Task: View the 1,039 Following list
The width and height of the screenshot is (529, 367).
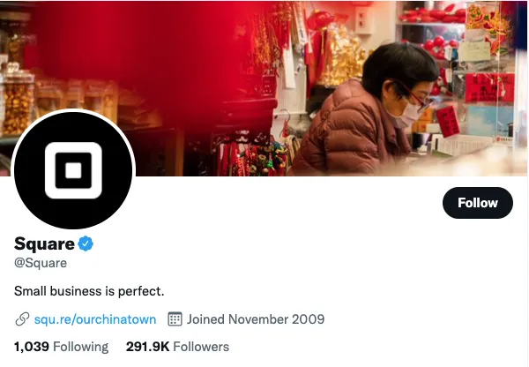Action: coord(61,347)
